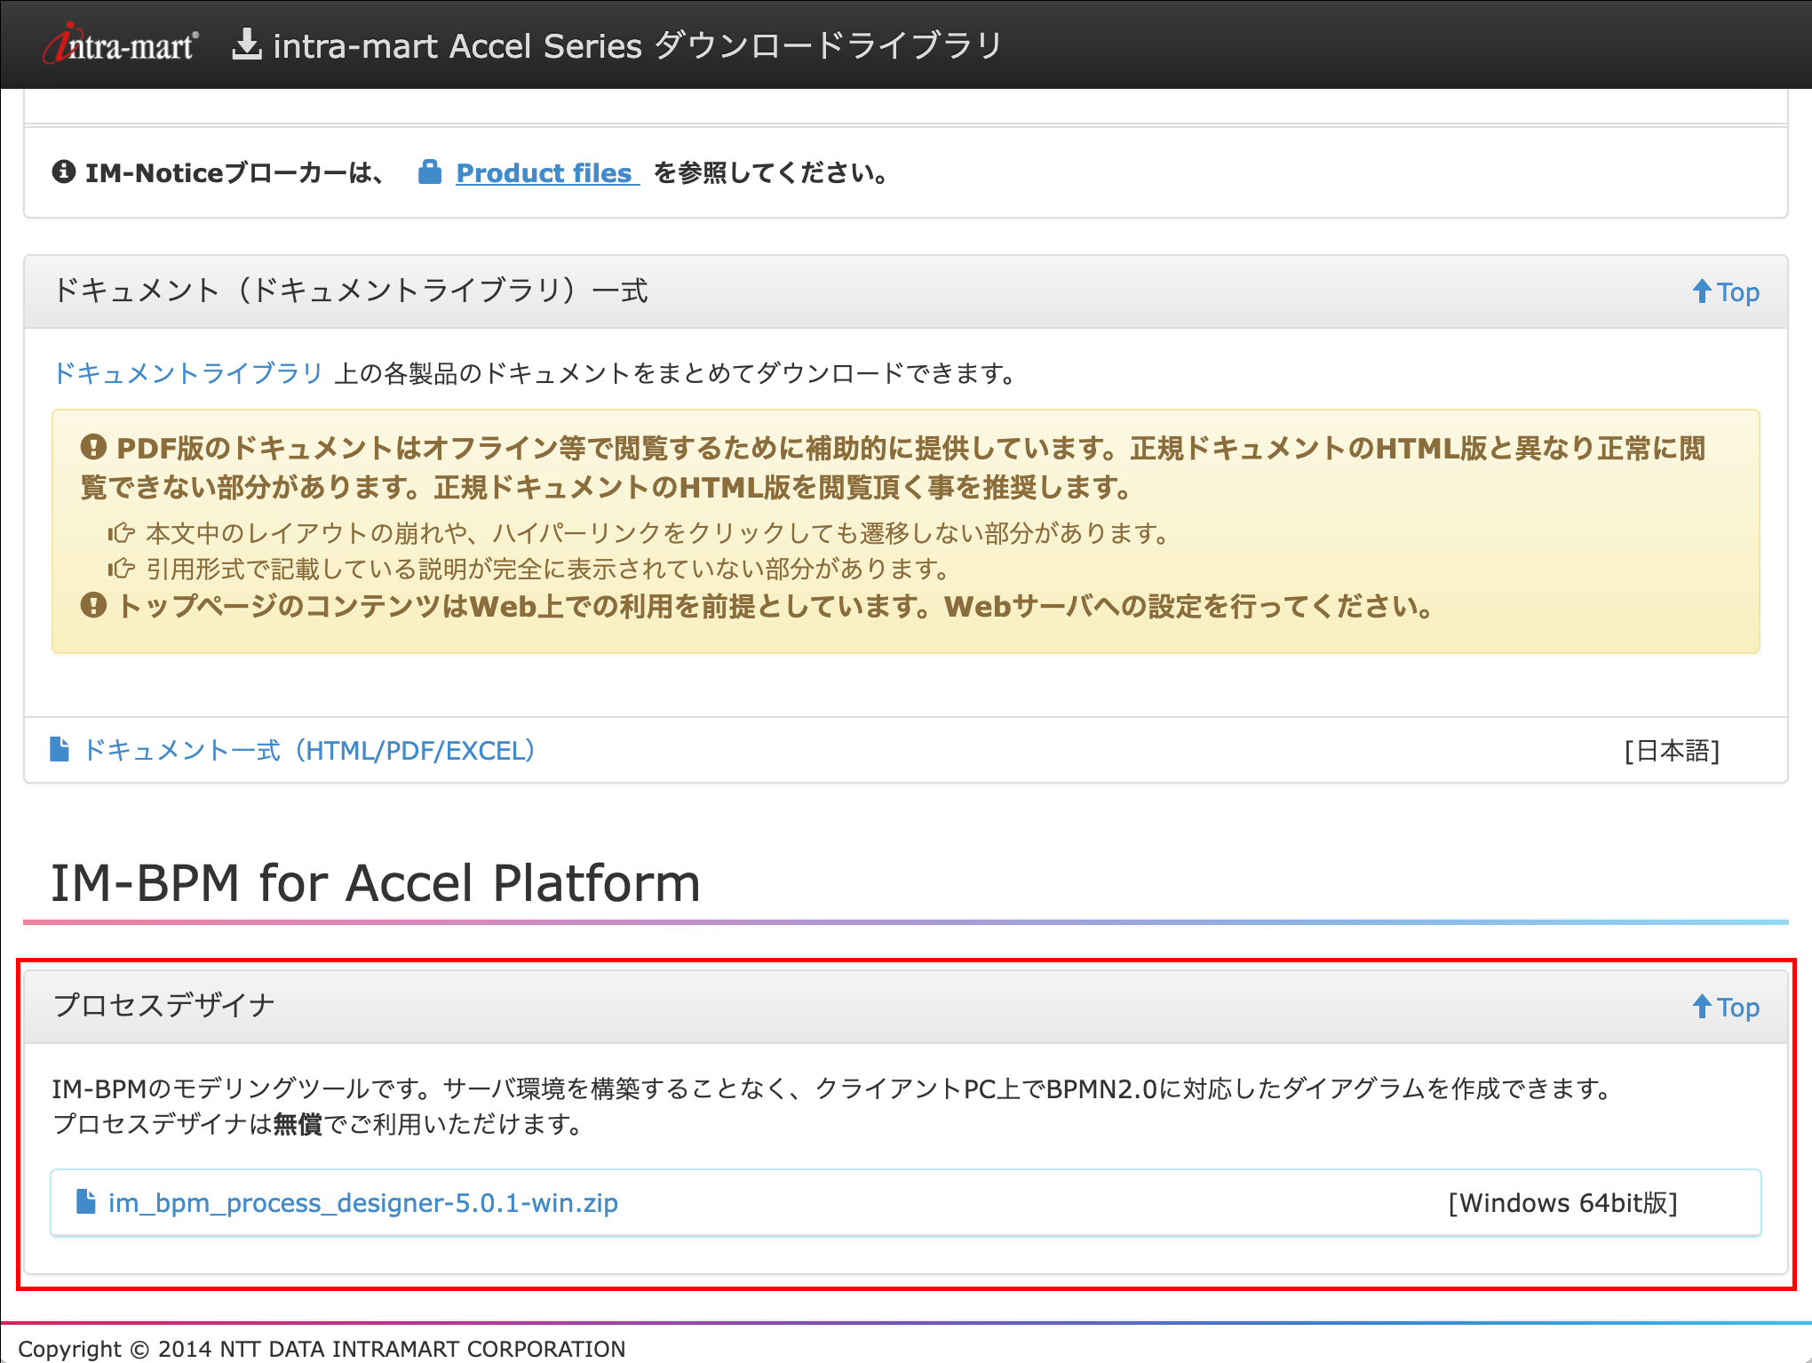Click warning icon beside トップページのコンテンツ notice
Image resolution: width=1812 pixels, height=1363 pixels.
(93, 605)
